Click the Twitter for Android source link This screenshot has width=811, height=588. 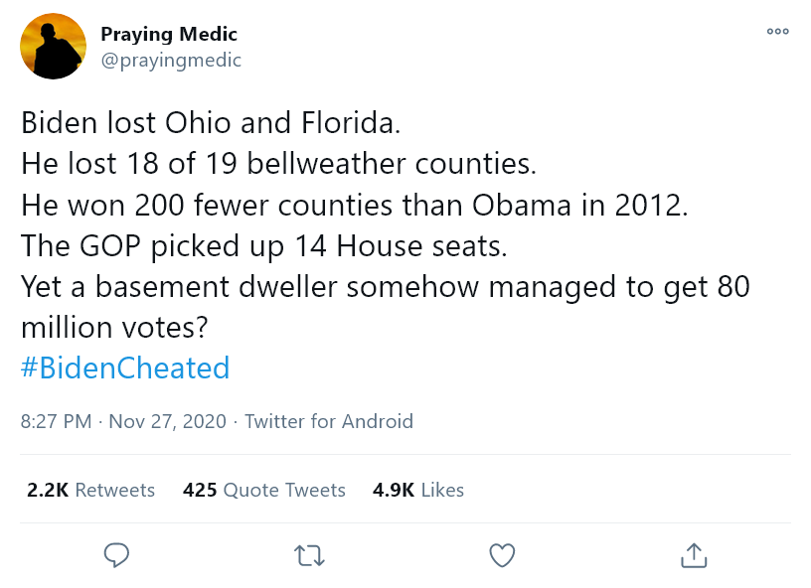pyautogui.click(x=329, y=421)
